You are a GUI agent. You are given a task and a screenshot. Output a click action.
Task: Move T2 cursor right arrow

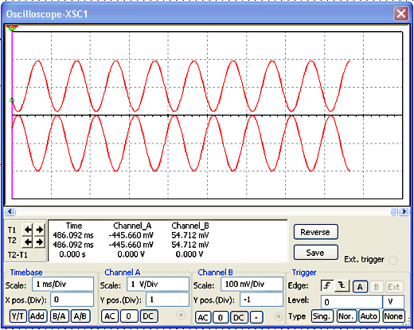pyautogui.click(x=39, y=242)
